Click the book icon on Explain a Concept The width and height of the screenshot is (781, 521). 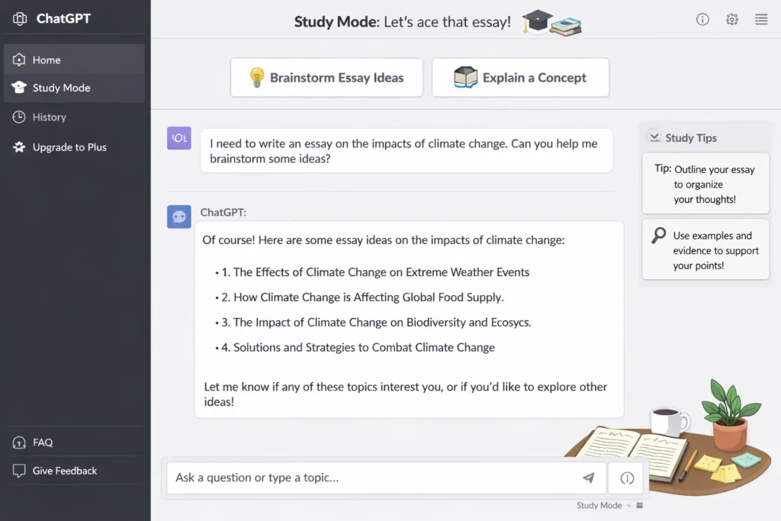pyautogui.click(x=466, y=77)
